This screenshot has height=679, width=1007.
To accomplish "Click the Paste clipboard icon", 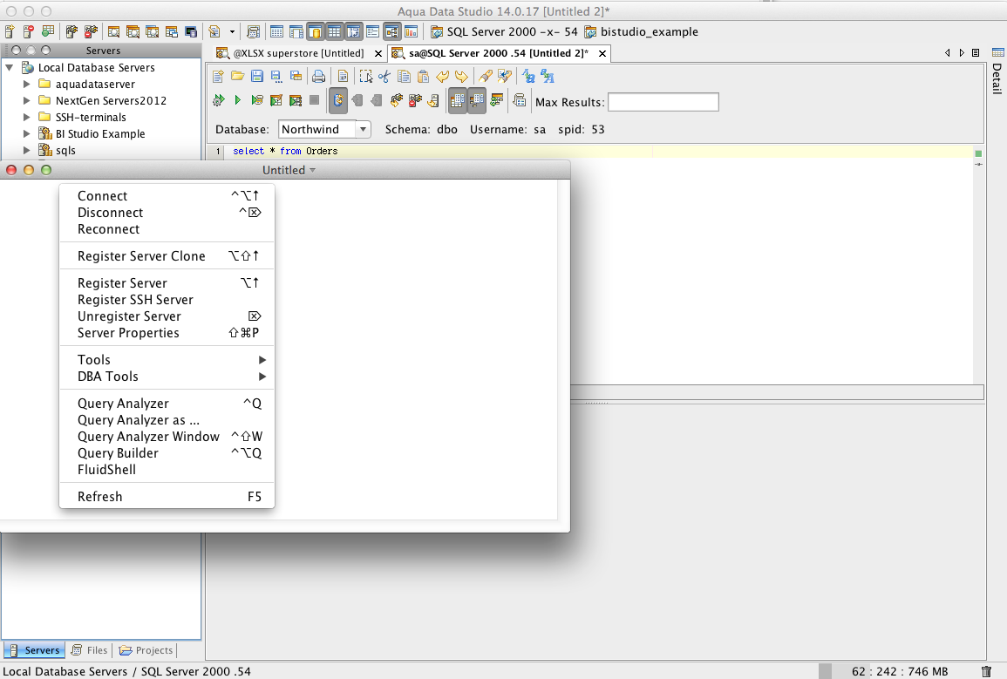I will click(x=423, y=77).
